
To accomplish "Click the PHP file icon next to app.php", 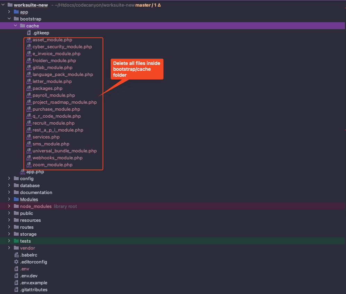I will tap(23, 172).
